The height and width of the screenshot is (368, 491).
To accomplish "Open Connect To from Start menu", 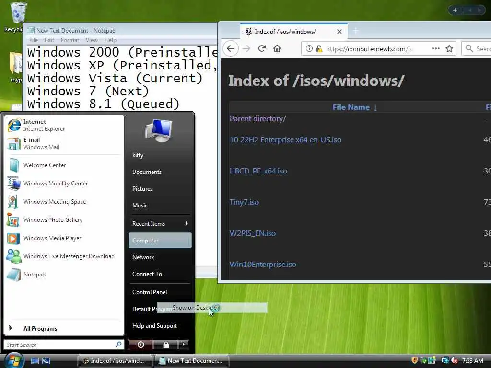I will 160,274.
